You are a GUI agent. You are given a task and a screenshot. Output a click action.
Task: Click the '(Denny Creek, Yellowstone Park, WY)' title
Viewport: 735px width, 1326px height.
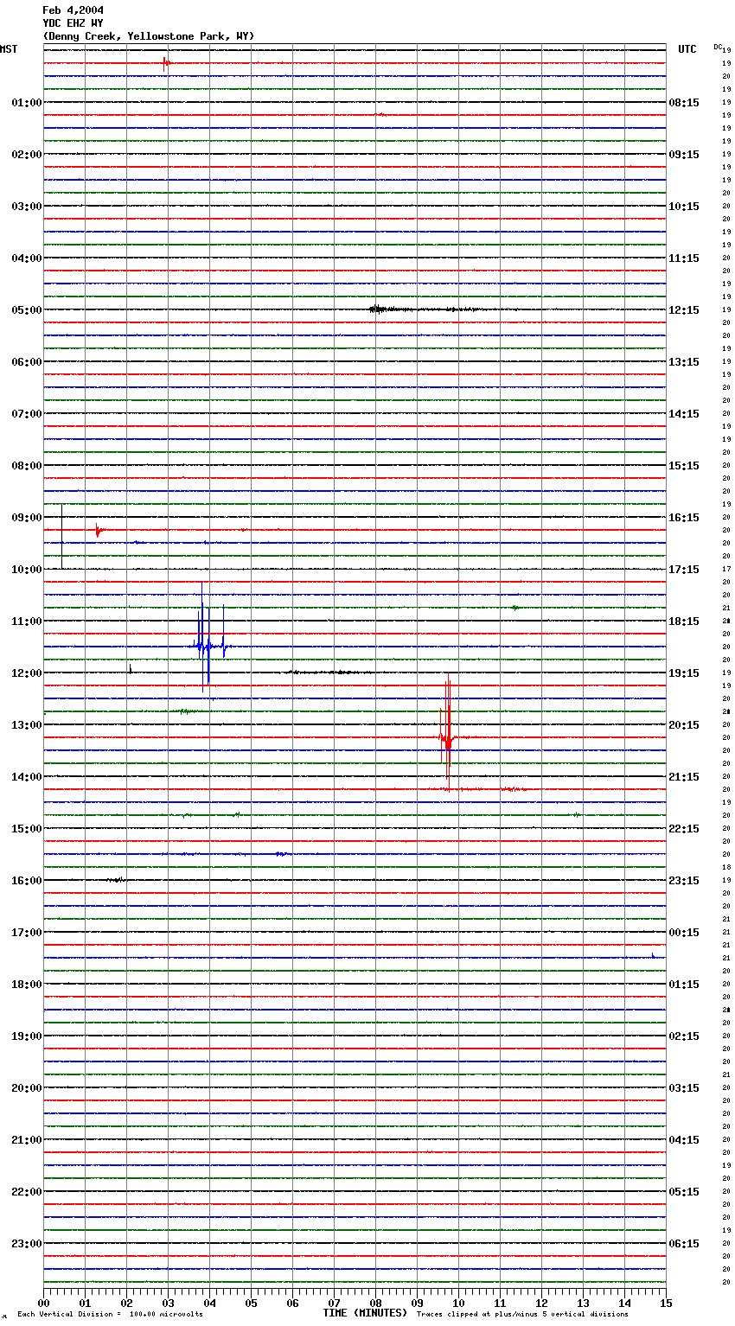[x=149, y=36]
